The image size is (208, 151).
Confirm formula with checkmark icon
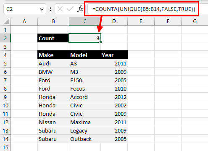(70, 9)
